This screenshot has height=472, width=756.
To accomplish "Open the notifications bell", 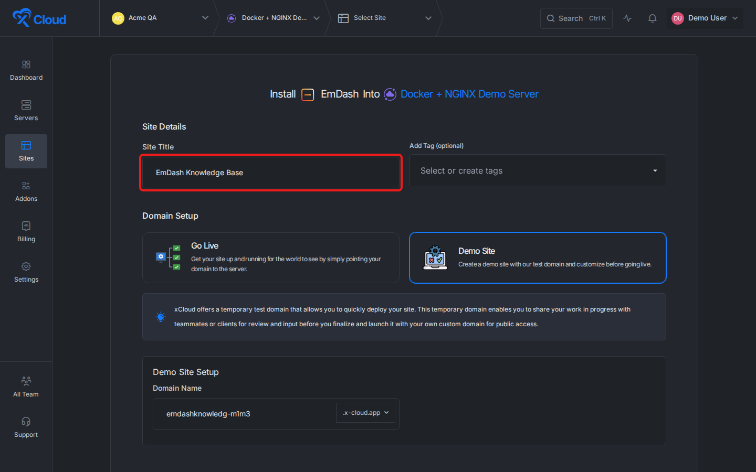I will (653, 18).
